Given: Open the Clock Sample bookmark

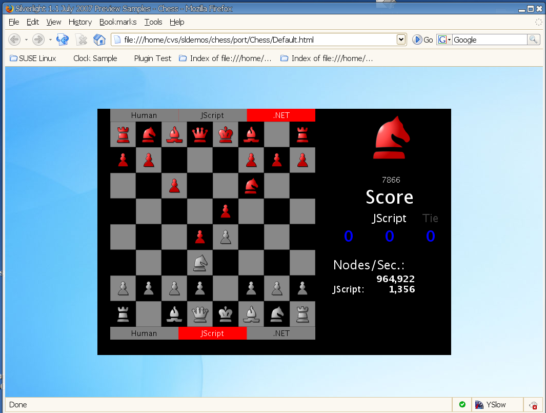Looking at the screenshot, I should click(x=95, y=58).
